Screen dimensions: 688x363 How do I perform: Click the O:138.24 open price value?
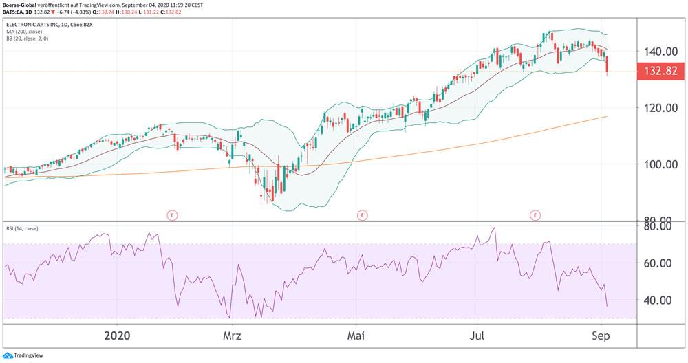pos(103,12)
